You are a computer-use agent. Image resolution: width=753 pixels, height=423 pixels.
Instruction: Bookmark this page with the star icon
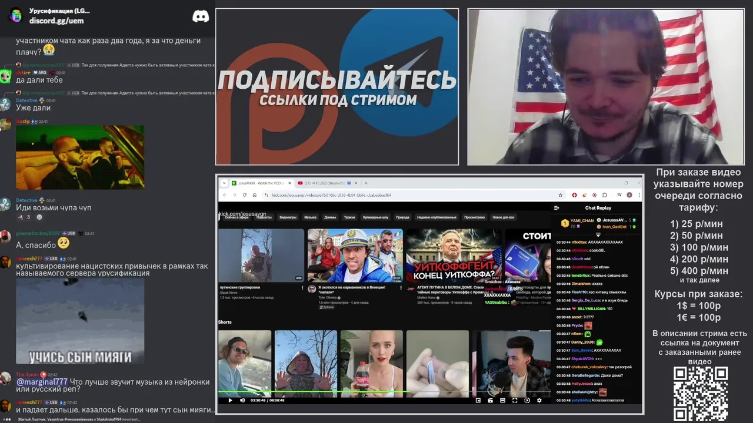[561, 195]
